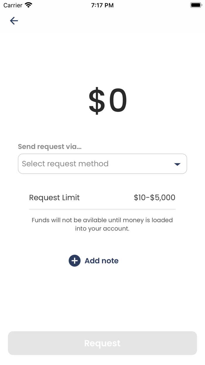Tap the 7:17 PM clock display
Image resolution: width=205 pixels, height=365 pixels.
[x=102, y=5]
